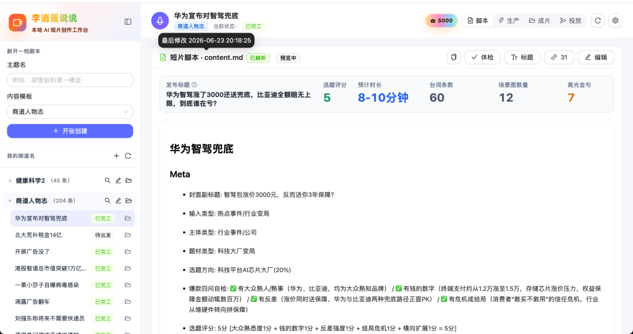
Task: Click the link button showing 31
Action: (559, 57)
